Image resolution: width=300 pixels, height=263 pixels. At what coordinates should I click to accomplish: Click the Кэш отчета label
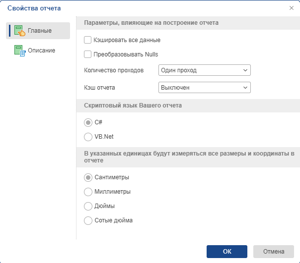[x=99, y=88]
